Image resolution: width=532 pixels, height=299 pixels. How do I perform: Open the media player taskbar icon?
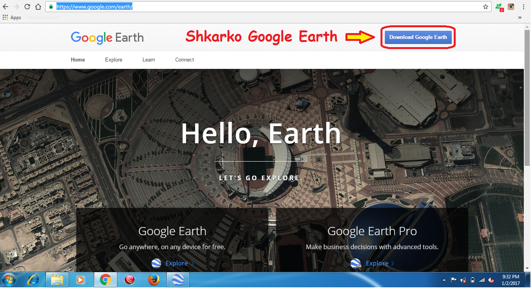pyautogui.click(x=81, y=280)
